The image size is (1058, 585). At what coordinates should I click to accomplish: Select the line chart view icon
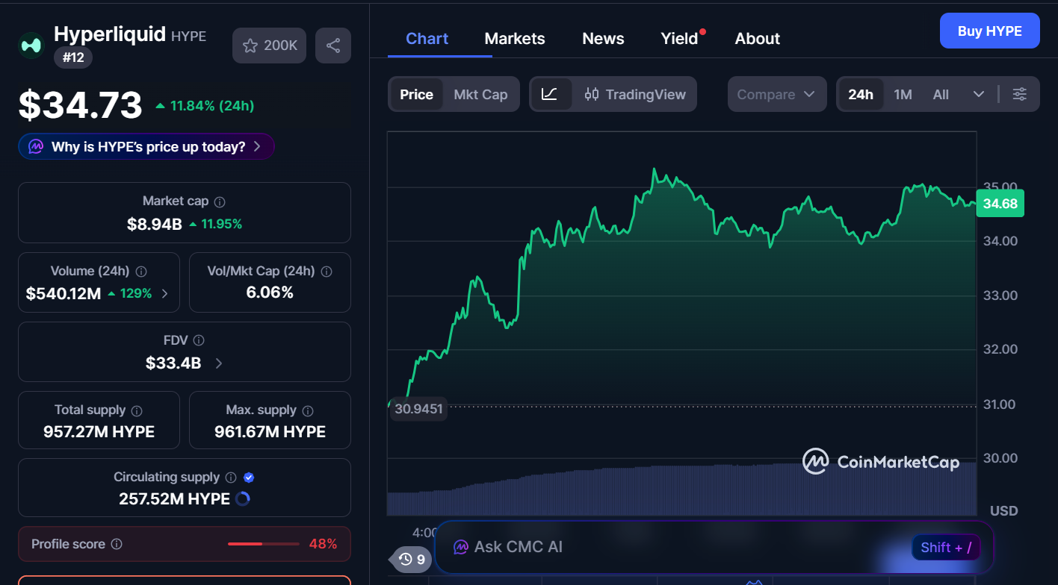[550, 94]
